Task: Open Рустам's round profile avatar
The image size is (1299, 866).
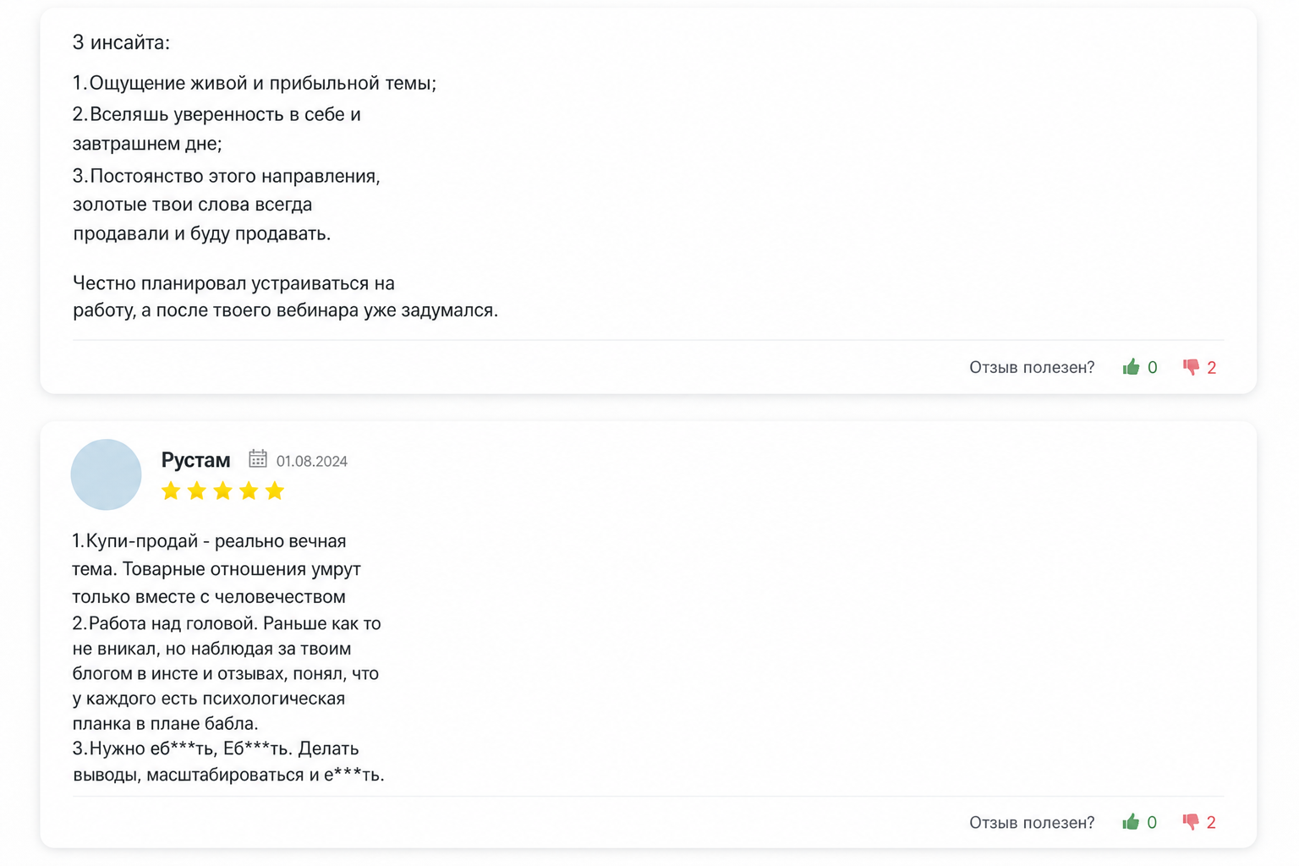Action: 106,474
